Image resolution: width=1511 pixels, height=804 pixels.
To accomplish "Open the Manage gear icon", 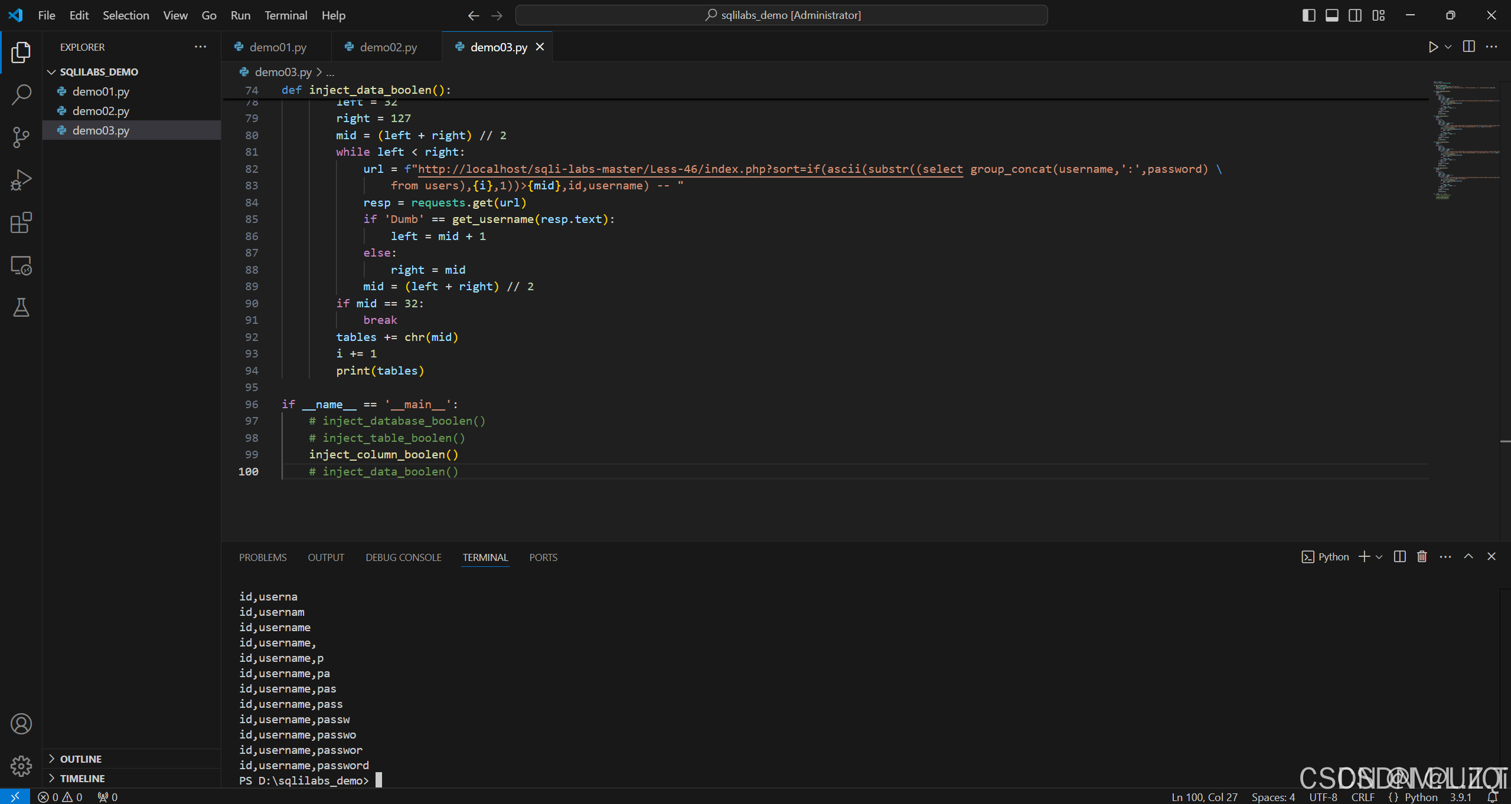I will click(x=21, y=766).
